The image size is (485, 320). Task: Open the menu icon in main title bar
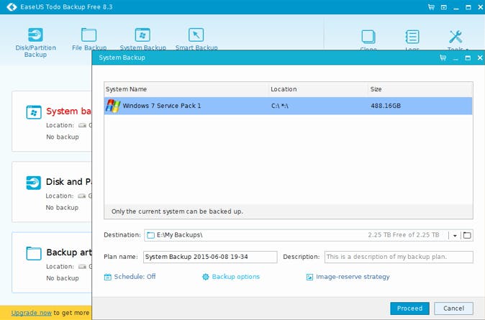443,7
